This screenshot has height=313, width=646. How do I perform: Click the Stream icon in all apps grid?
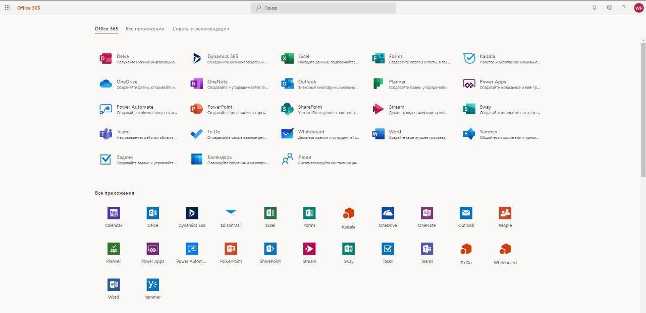[x=309, y=249]
